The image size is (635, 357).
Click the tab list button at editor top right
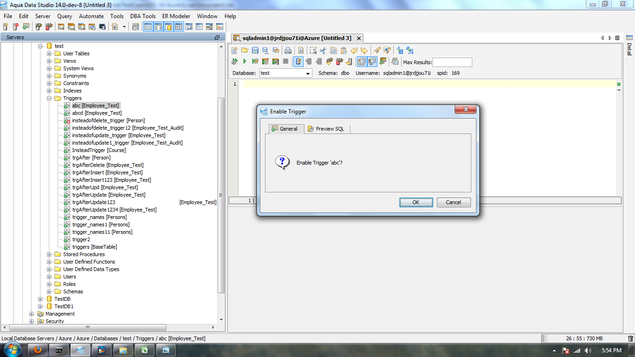point(617,38)
